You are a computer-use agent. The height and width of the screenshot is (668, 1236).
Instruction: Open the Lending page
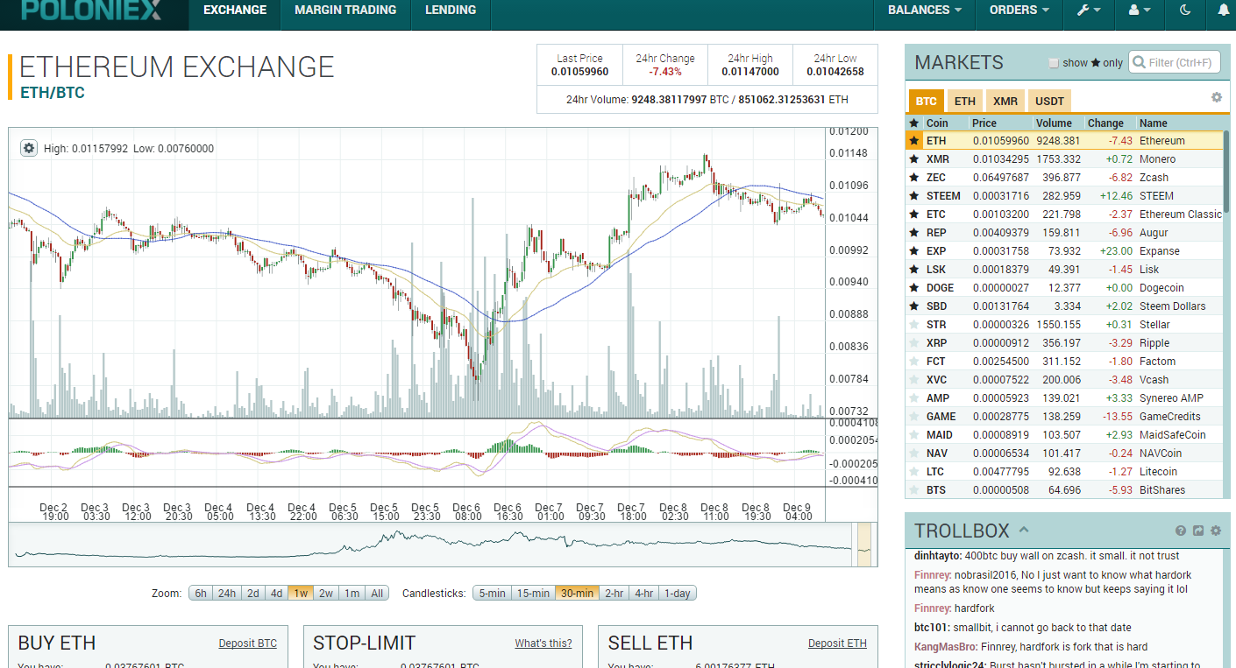pos(451,11)
